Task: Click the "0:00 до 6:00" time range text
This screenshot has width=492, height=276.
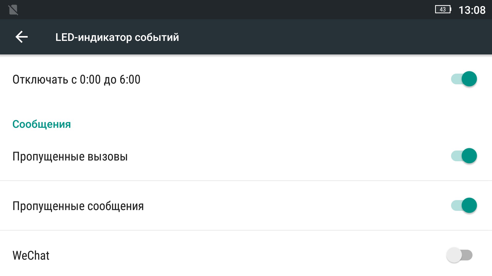Action: point(110,79)
